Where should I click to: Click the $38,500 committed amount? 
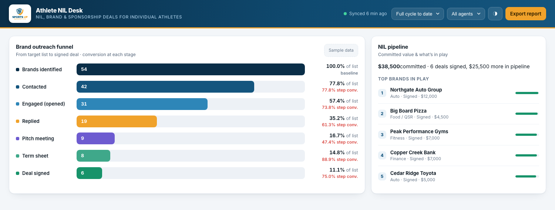[x=389, y=66]
